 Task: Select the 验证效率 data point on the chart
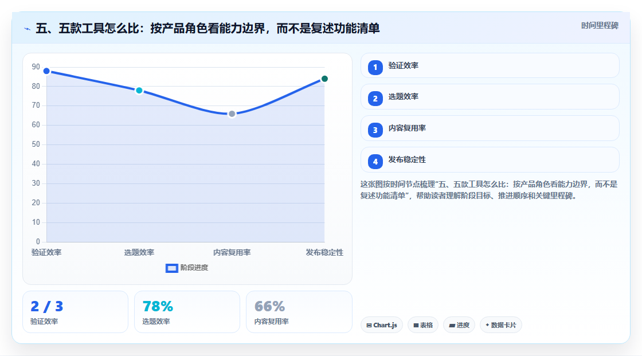(46, 71)
